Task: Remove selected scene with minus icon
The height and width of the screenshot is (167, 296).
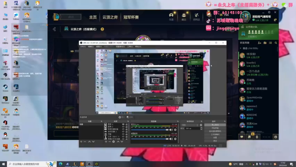Action: point(85,142)
